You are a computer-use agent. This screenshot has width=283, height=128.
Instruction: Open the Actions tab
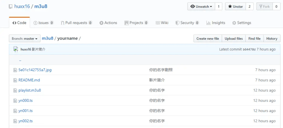coord(108,23)
